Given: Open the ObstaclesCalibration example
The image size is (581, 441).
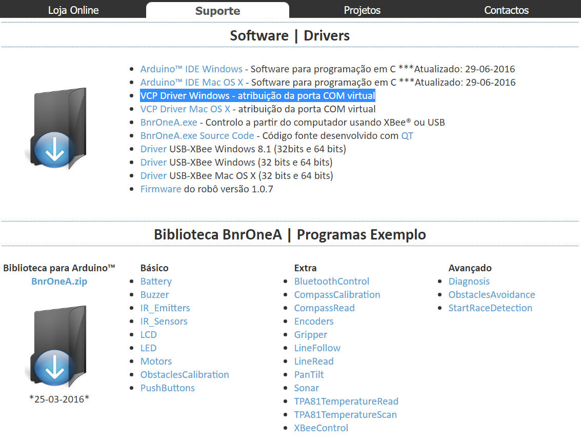Looking at the screenshot, I should click(x=185, y=375).
